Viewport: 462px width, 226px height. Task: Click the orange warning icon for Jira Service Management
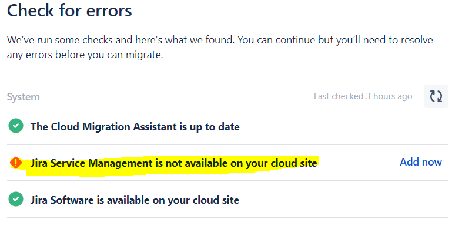pyautogui.click(x=16, y=163)
